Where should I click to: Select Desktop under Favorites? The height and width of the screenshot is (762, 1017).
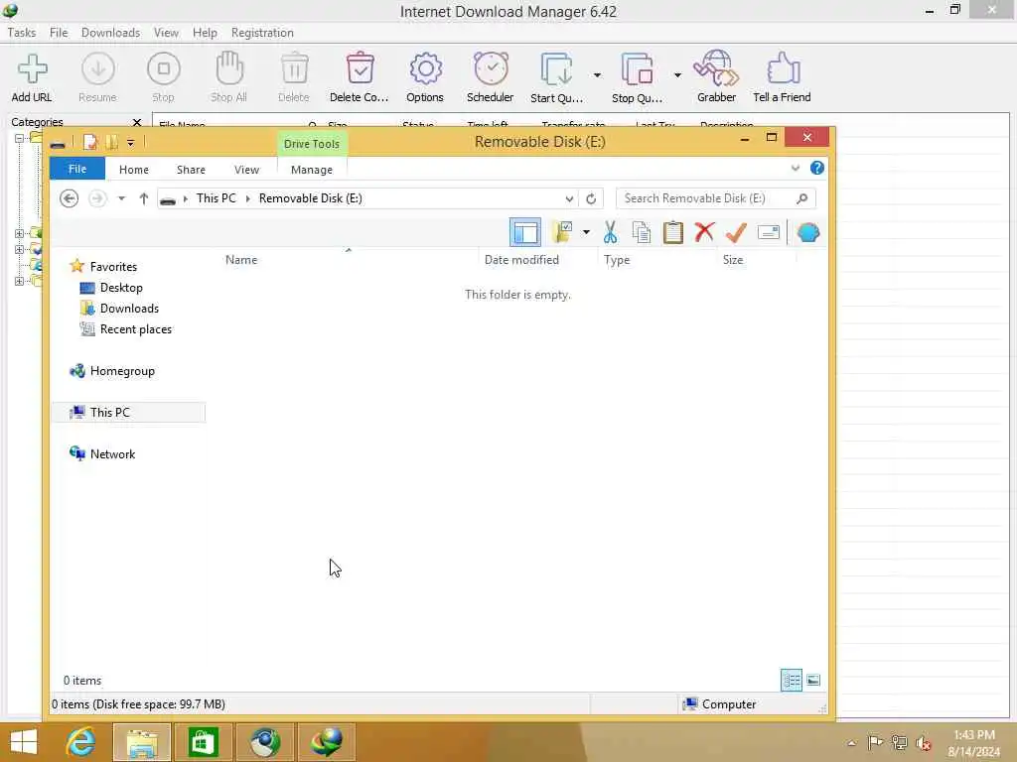121,288
